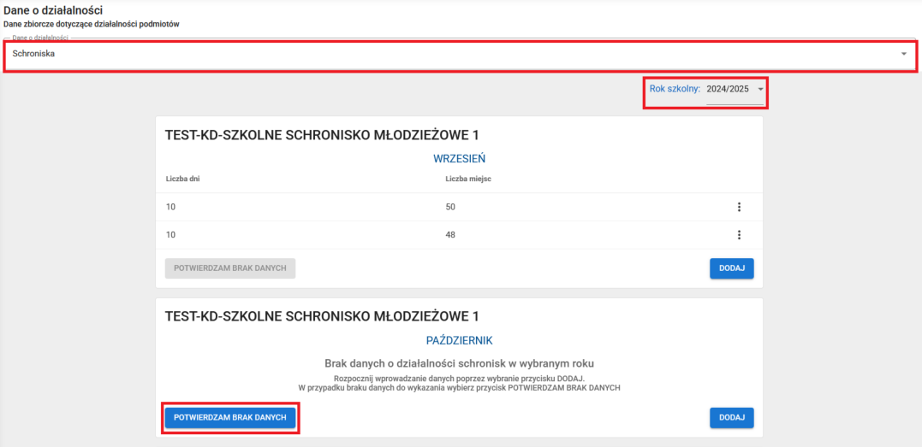Click the Brak danych o działalności schronisk message

coord(459,362)
